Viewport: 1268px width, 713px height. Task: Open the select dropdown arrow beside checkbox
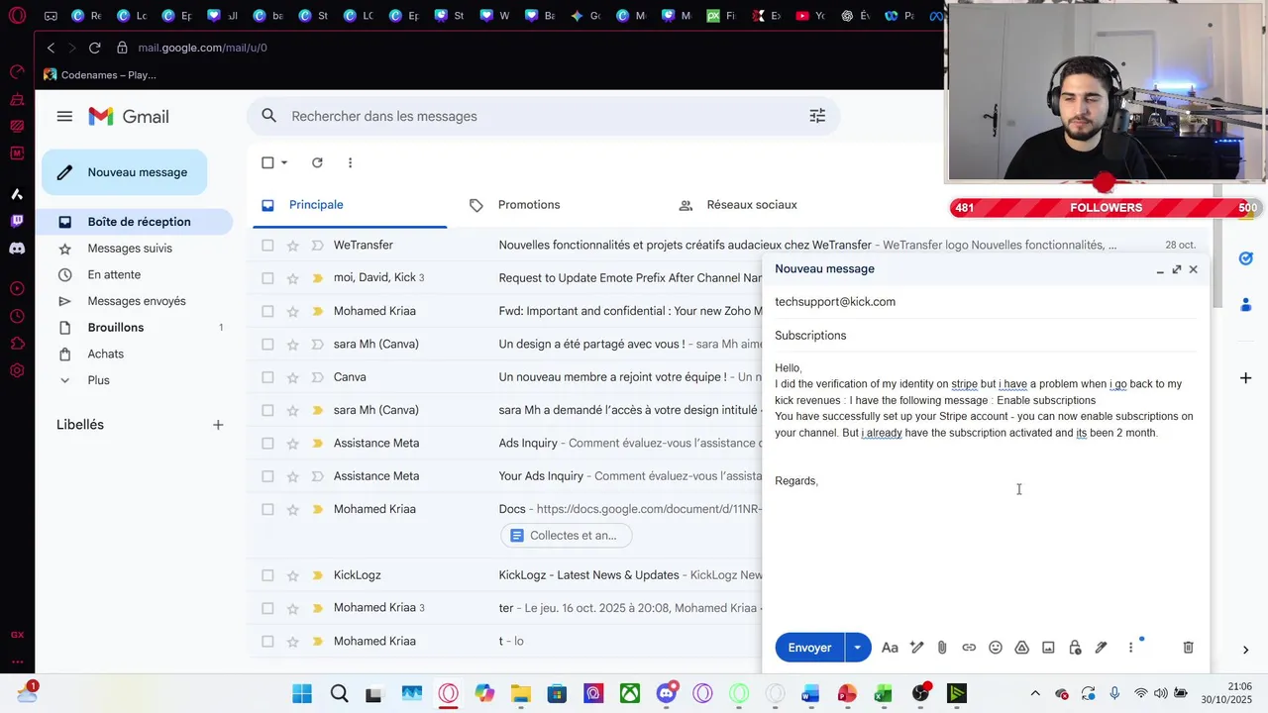[x=284, y=162]
